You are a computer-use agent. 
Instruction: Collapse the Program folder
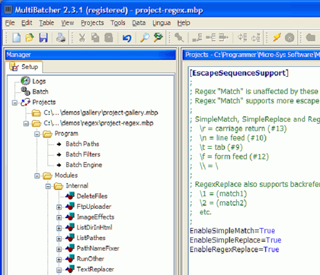(37, 134)
